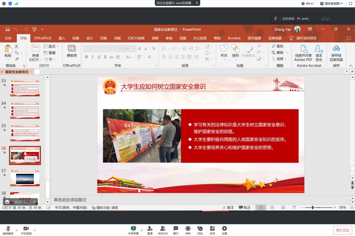The image size is (355, 236).
Task: Open the 成员(69) participants list
Action: pyautogui.click(x=163, y=230)
